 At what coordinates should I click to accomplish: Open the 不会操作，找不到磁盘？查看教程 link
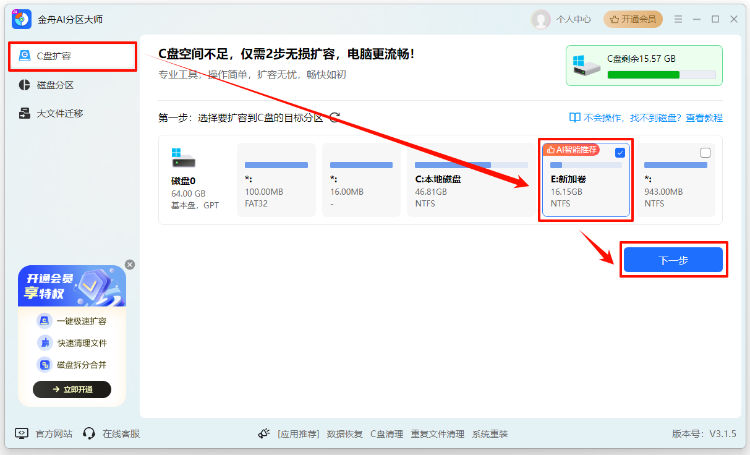point(652,117)
